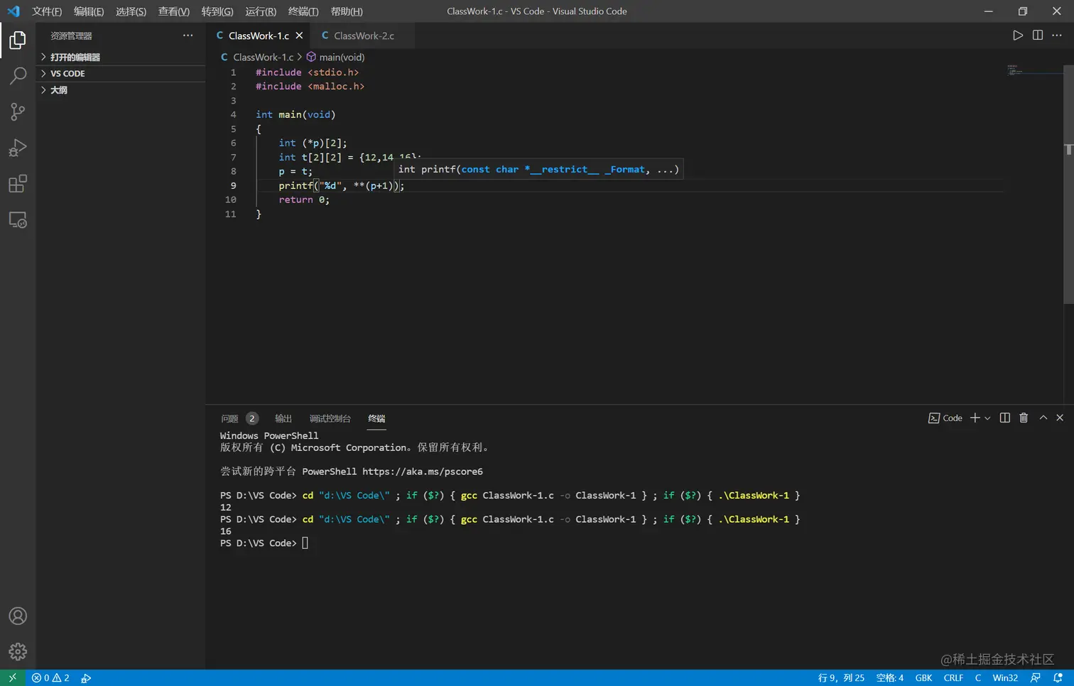Expand the VS CODE folder section
The height and width of the screenshot is (686, 1074).
[67, 74]
